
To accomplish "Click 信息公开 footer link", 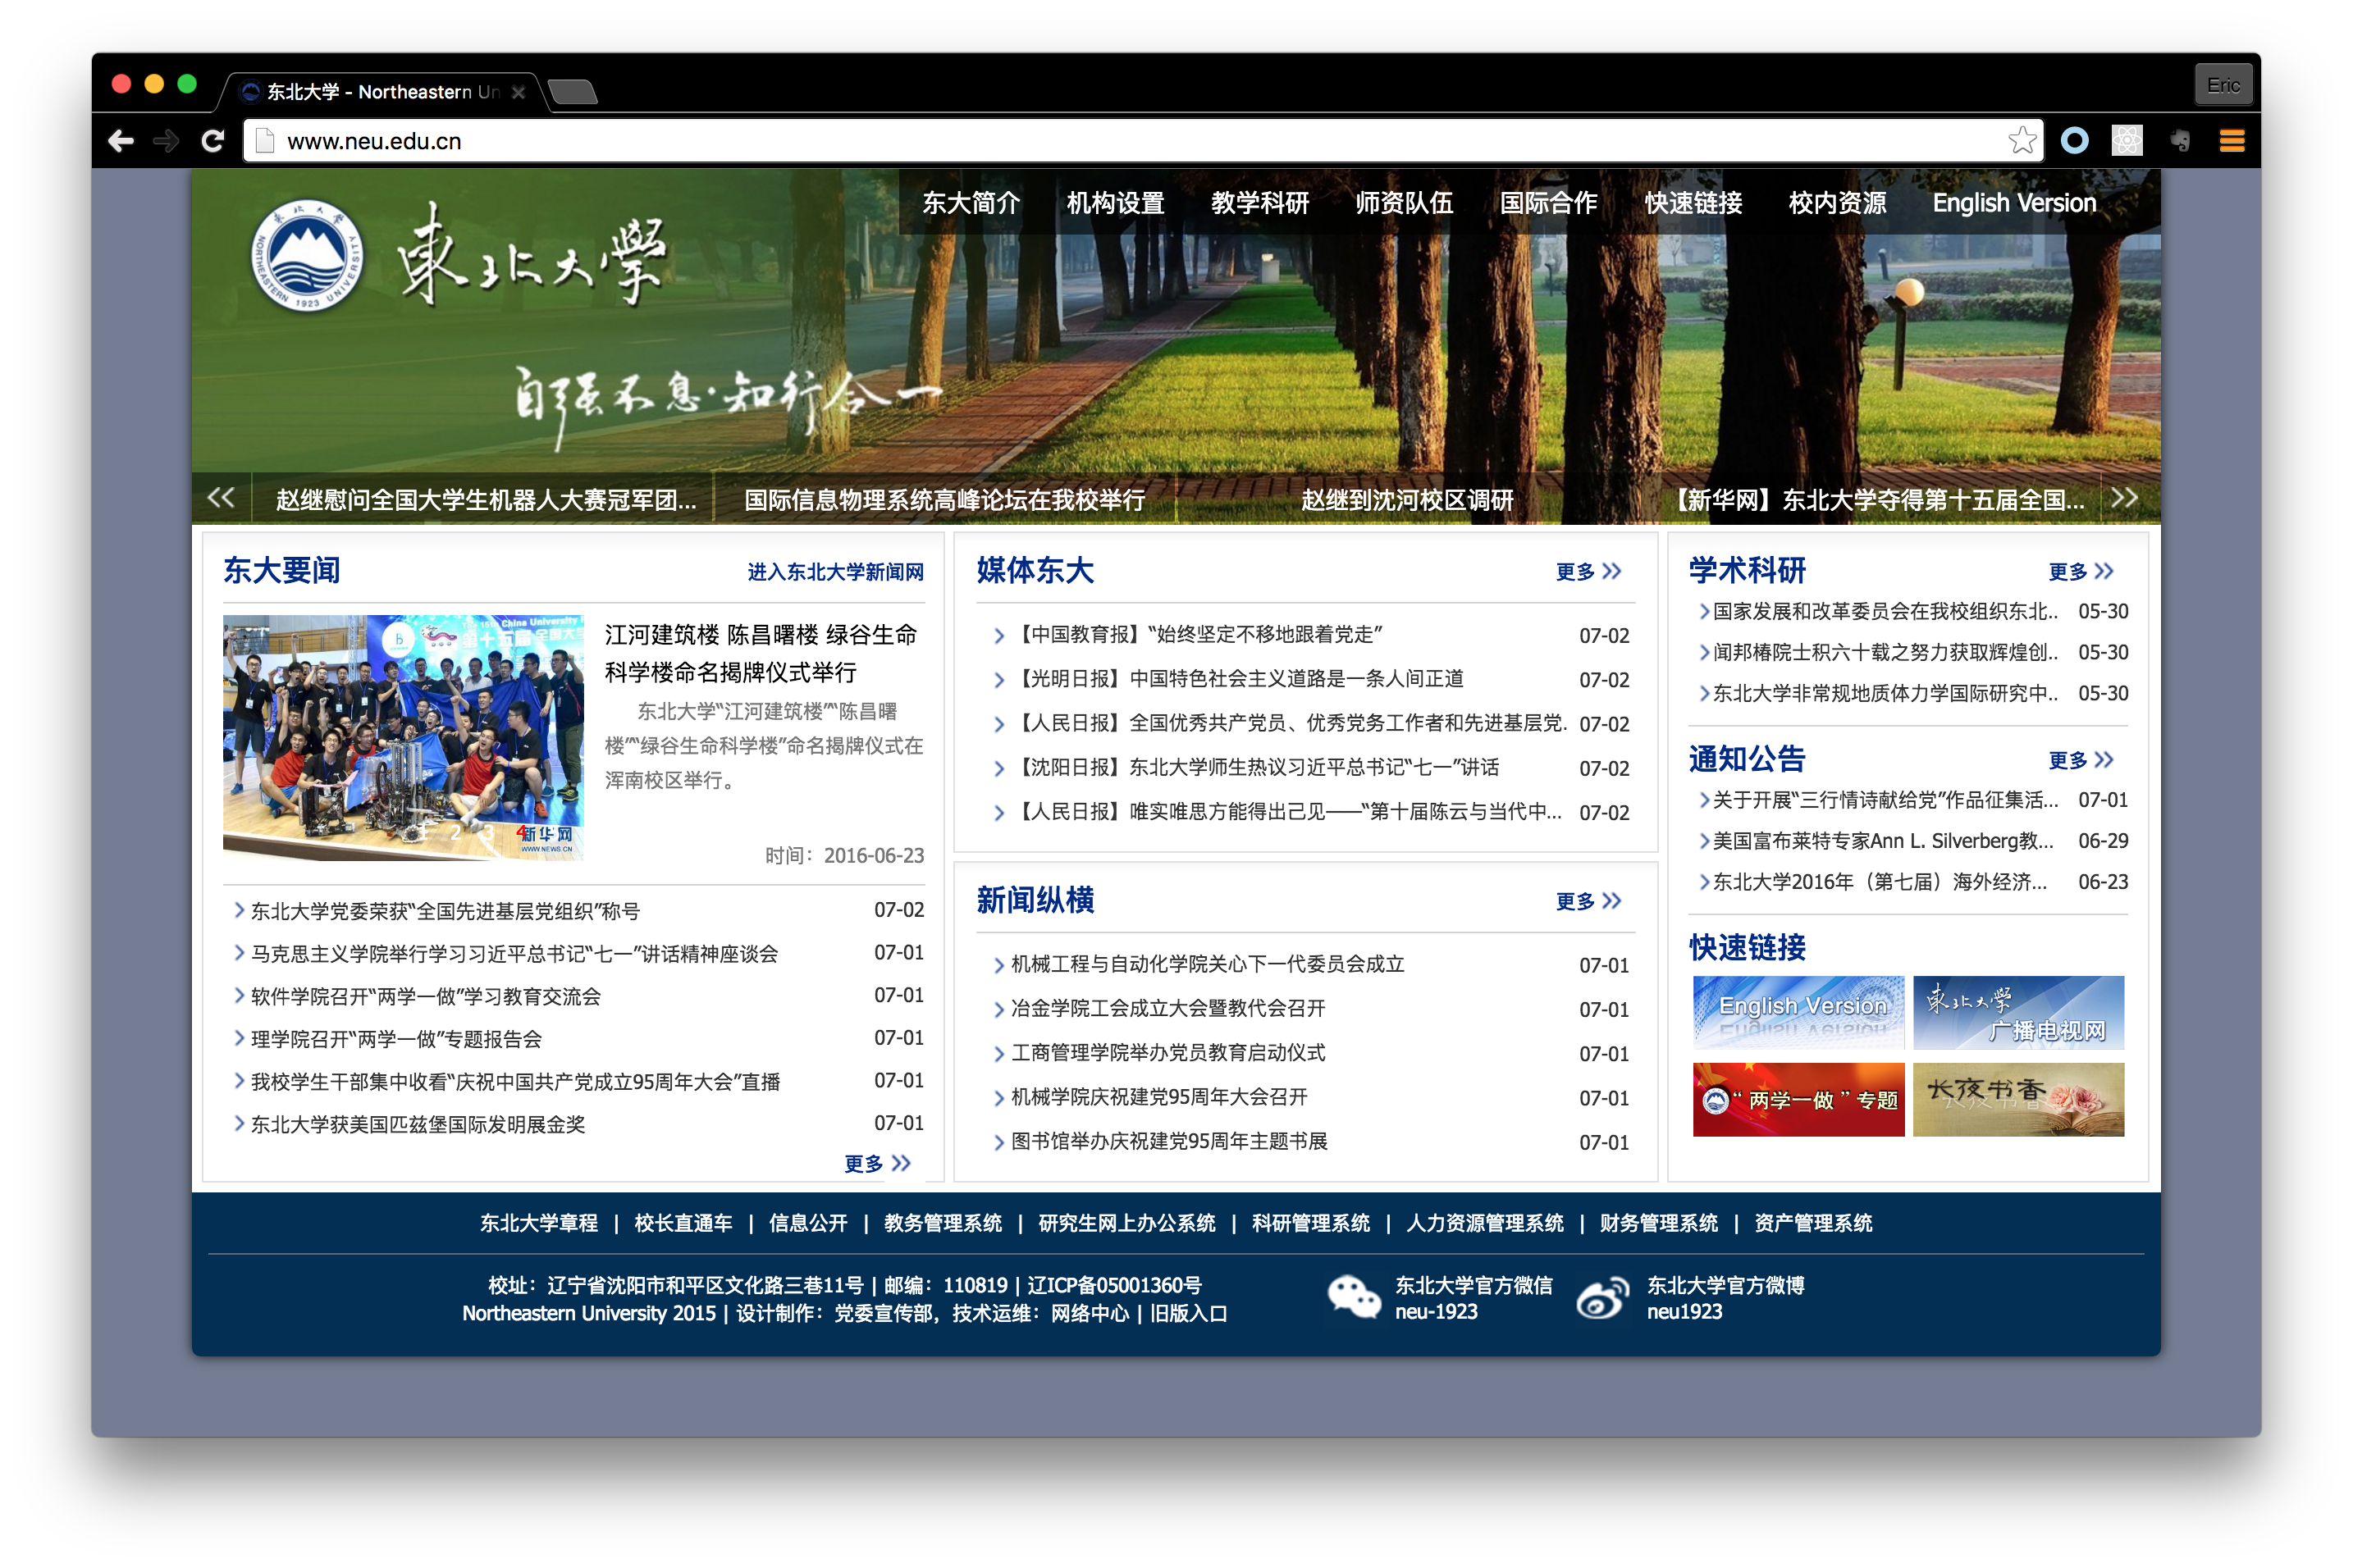I will point(807,1223).
